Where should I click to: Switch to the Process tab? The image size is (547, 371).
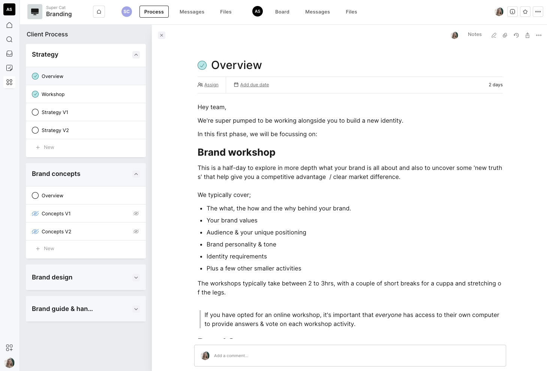point(154,12)
